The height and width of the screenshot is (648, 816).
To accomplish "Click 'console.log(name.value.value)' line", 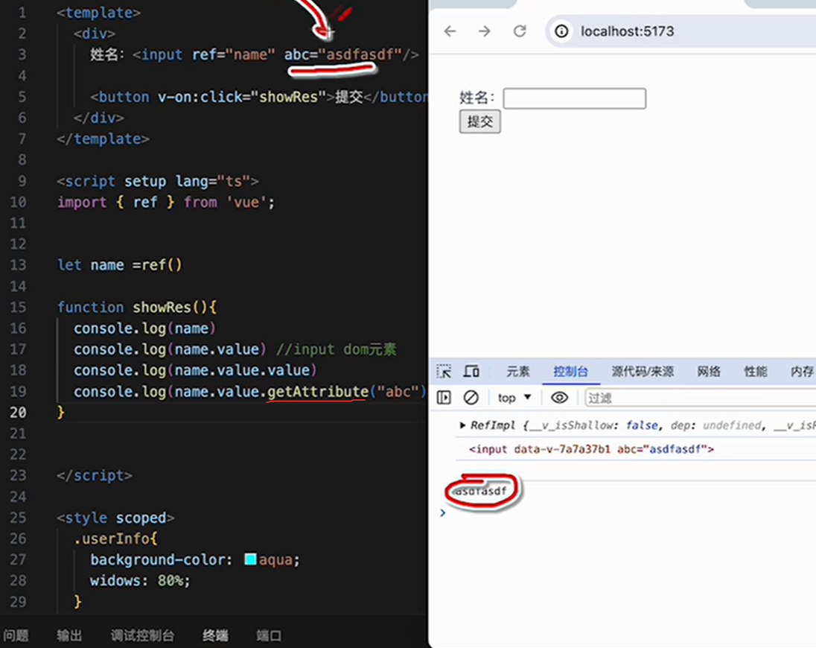I will tap(195, 370).
